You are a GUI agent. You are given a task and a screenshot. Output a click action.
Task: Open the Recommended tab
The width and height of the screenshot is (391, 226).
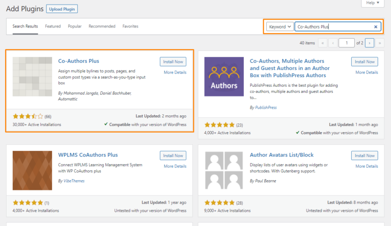click(x=102, y=26)
